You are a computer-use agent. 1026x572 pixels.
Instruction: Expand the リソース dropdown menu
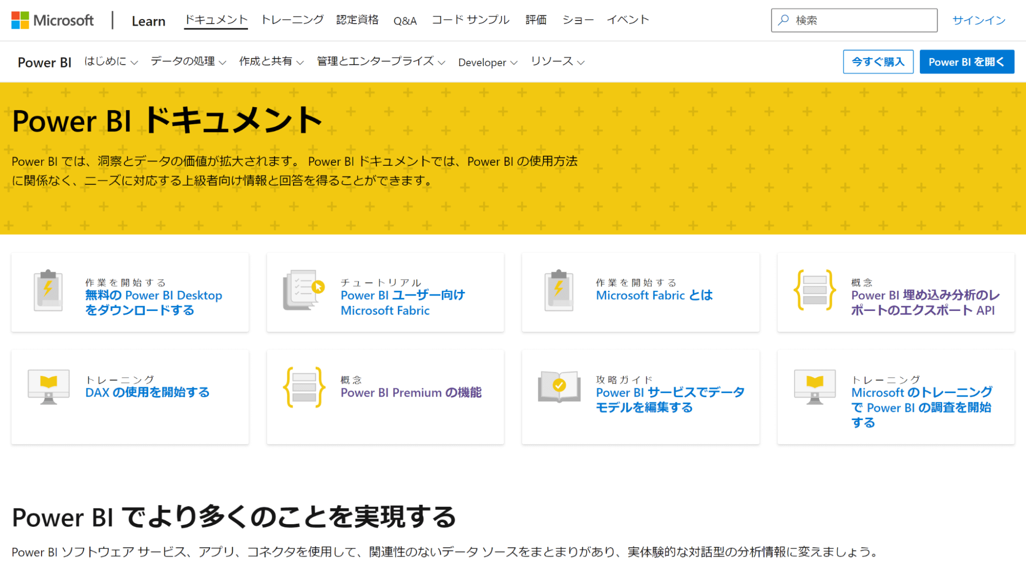click(557, 62)
